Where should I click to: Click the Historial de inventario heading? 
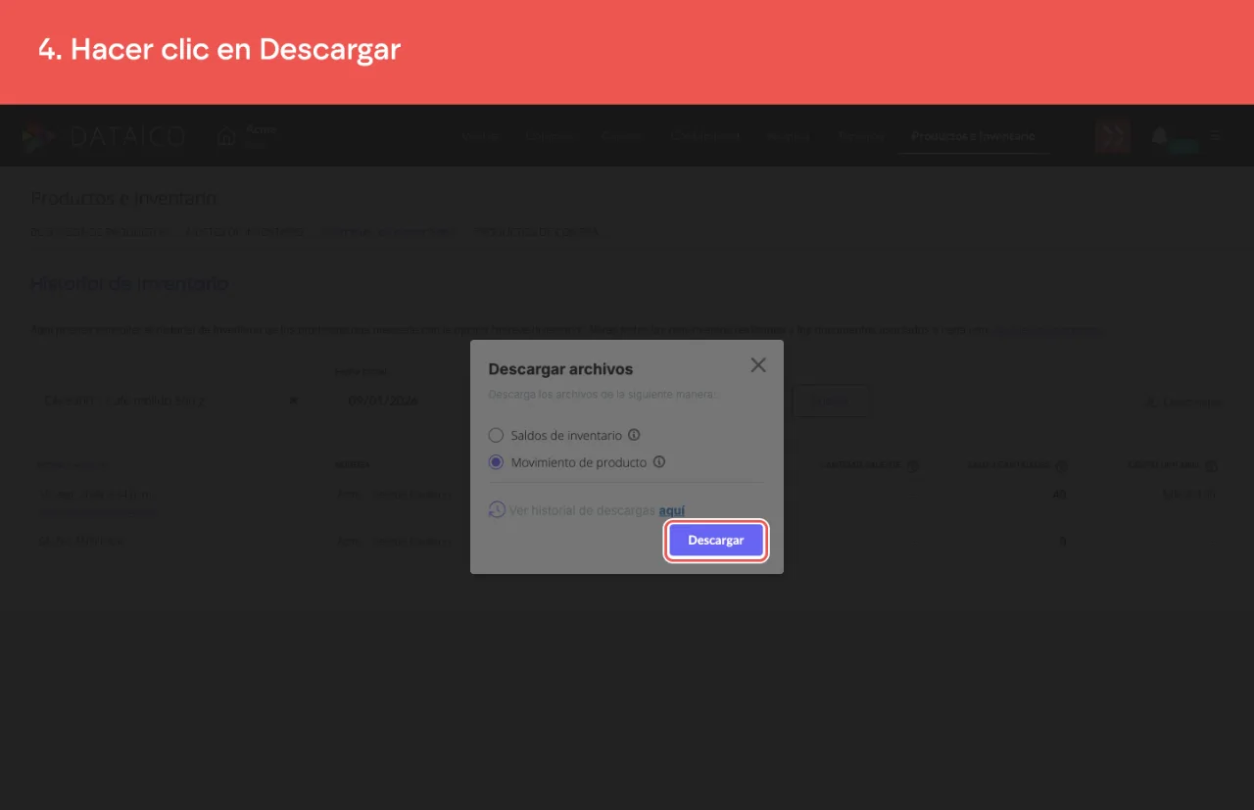coord(129,284)
